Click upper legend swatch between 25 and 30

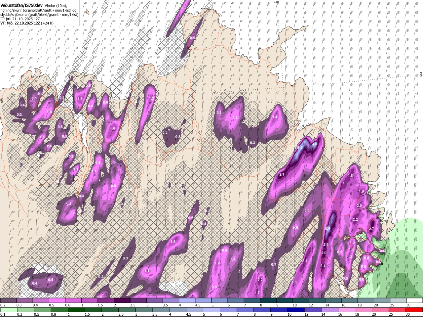398,300
